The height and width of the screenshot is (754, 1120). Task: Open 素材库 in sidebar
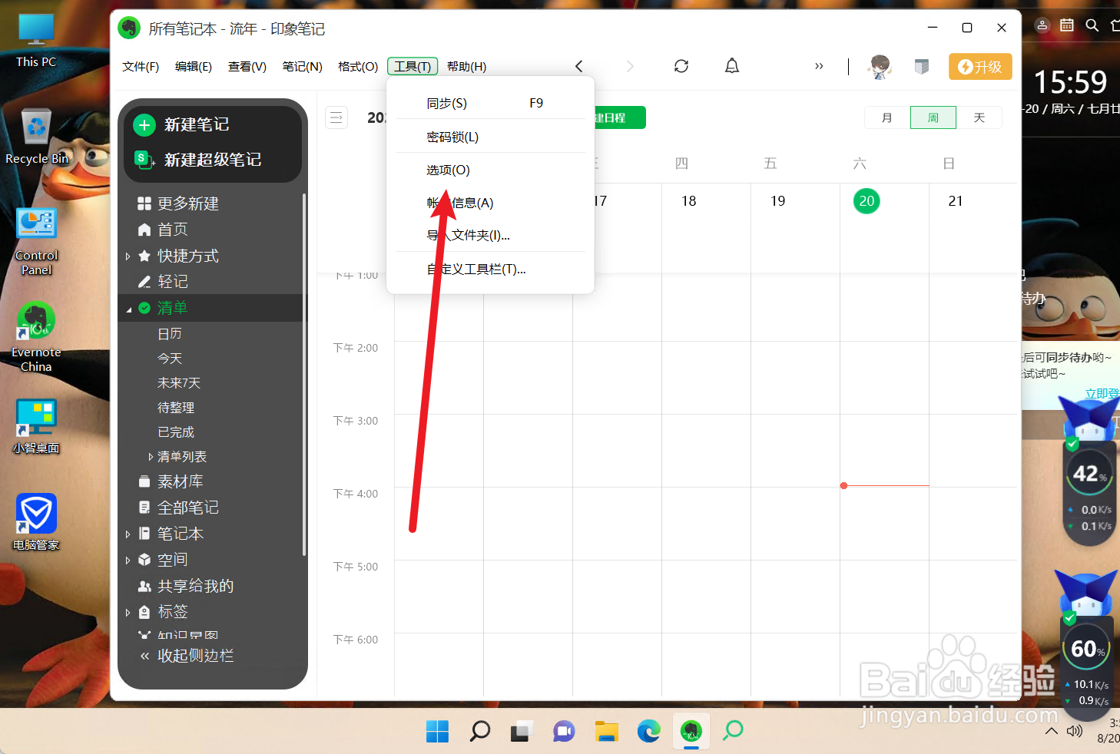[x=171, y=481]
